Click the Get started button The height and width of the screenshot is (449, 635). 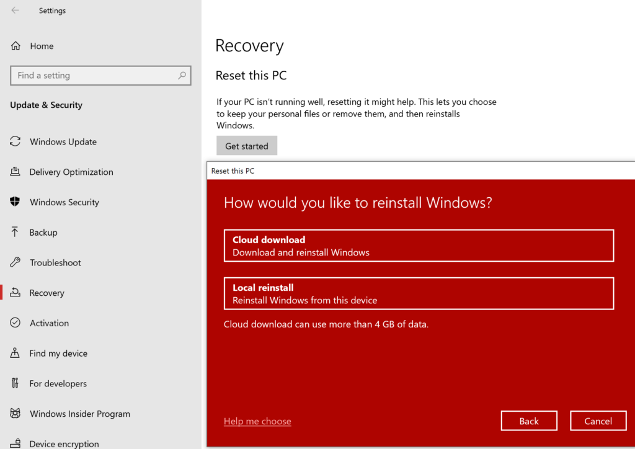(x=247, y=146)
